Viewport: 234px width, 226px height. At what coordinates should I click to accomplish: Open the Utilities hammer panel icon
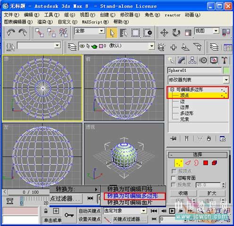[225, 60]
